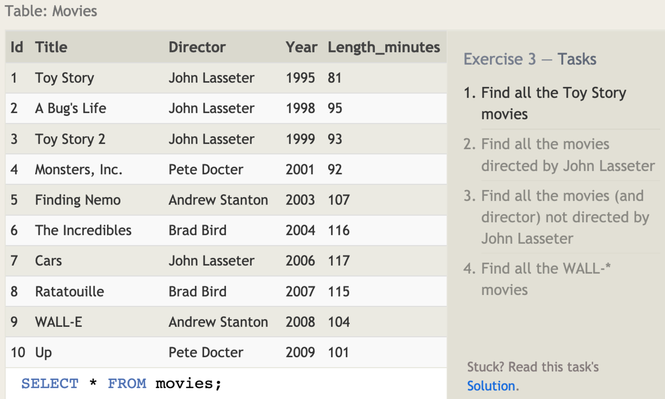Click John Lasseter in the A Bug's Life row
The image size is (665, 399).
(211, 108)
